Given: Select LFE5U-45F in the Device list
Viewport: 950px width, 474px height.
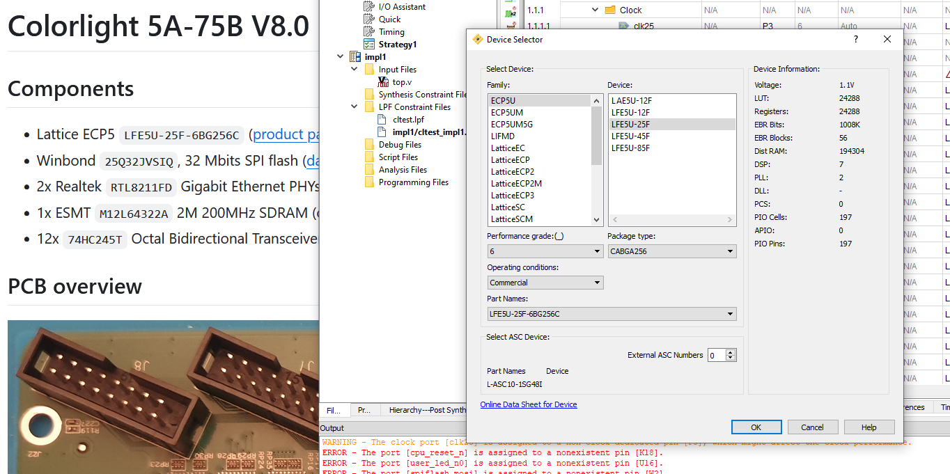Looking at the screenshot, I should (630, 136).
